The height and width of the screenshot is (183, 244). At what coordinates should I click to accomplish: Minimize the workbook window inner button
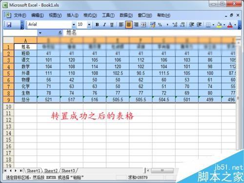226,16
